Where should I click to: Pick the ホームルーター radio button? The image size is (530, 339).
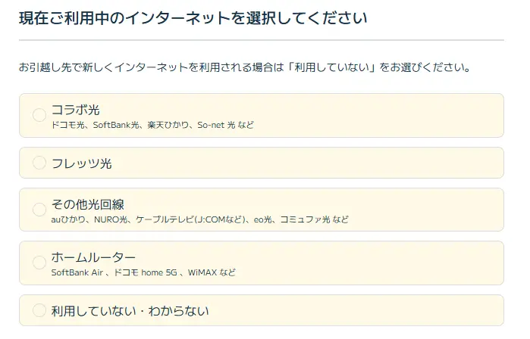pyautogui.click(x=39, y=263)
